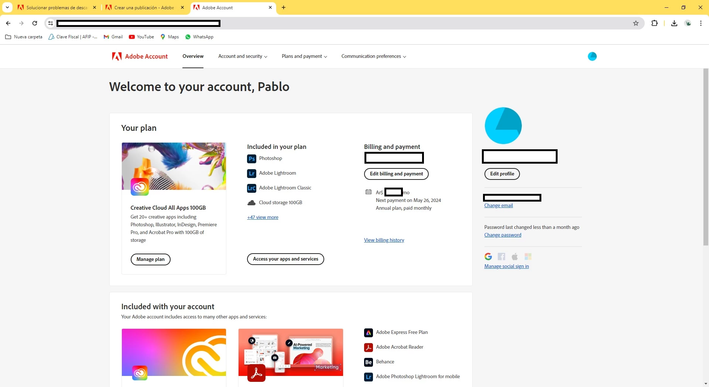Open the Nueva carpeta bookmark folder
This screenshot has height=387, width=709.
coord(24,37)
